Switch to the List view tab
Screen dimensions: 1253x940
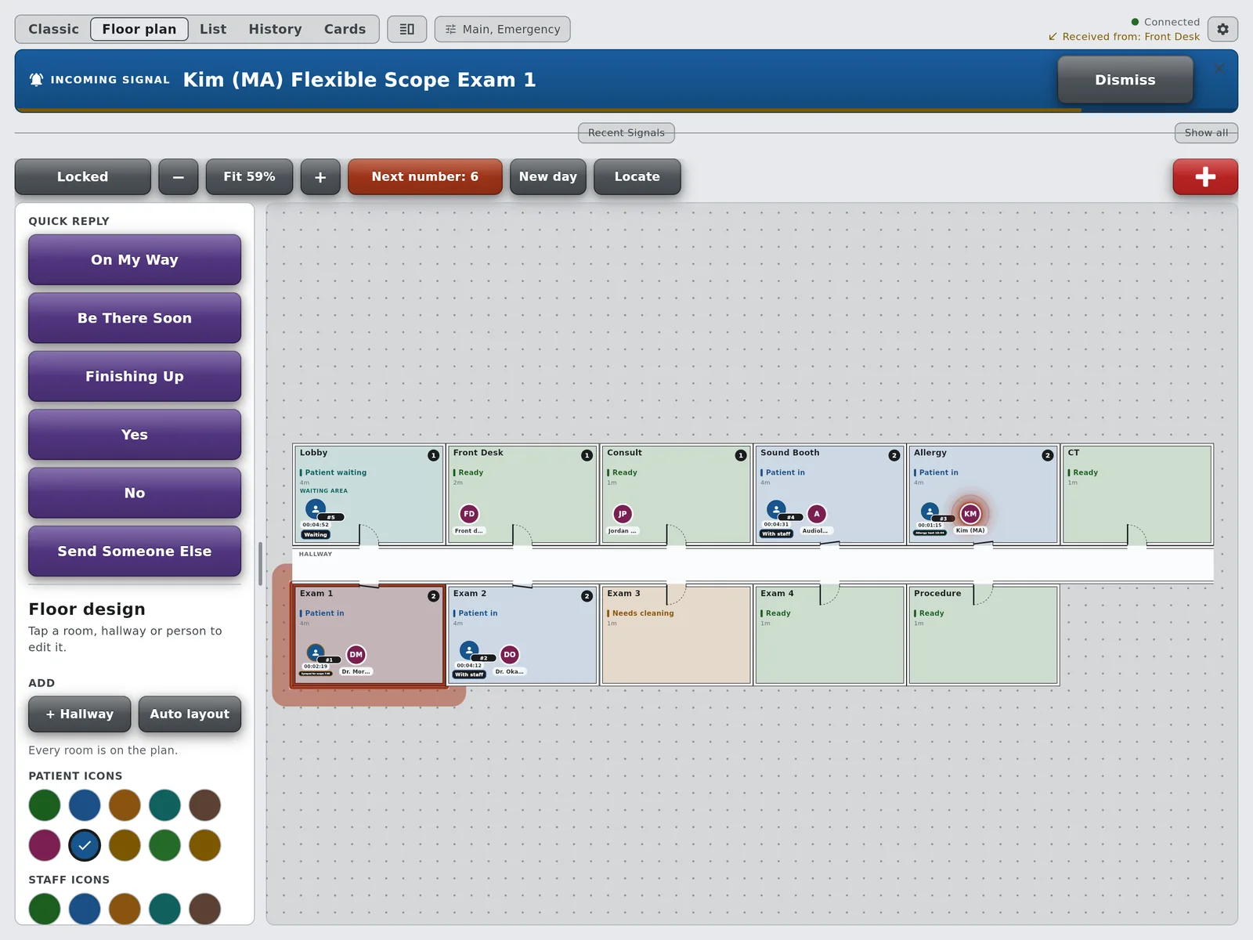click(213, 29)
